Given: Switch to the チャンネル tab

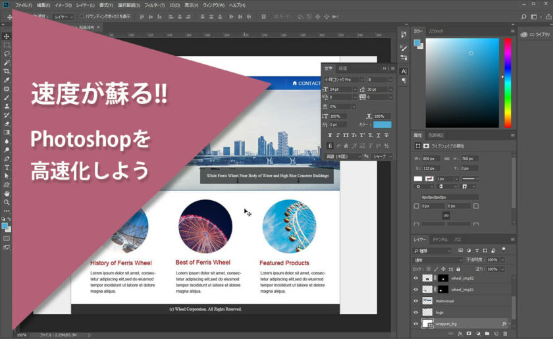Looking at the screenshot, I should click(440, 240).
